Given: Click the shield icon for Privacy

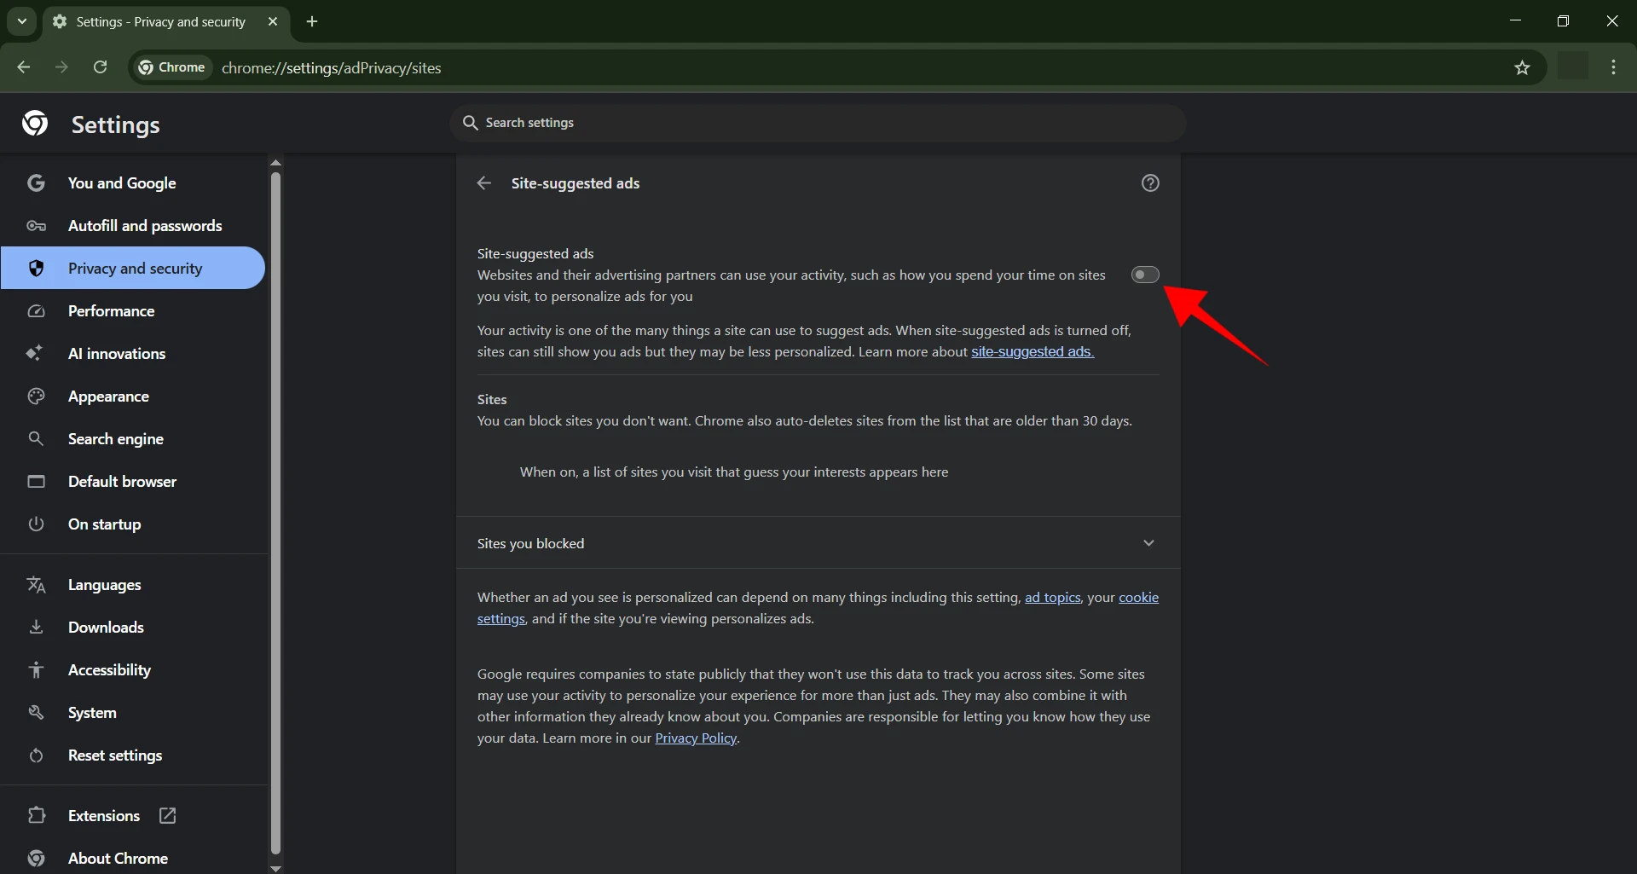Looking at the screenshot, I should tap(36, 269).
